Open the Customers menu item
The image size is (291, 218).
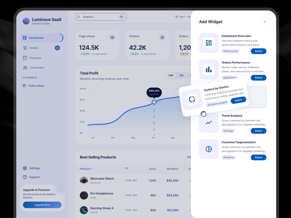(41, 67)
